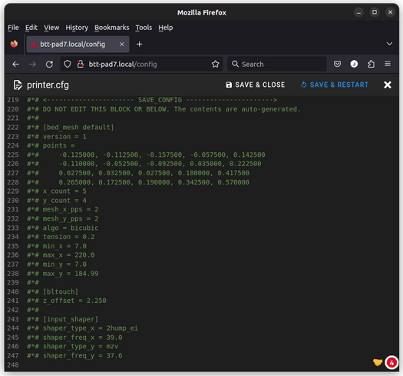
Task: Open the Firefox account icon
Action: pos(354,64)
